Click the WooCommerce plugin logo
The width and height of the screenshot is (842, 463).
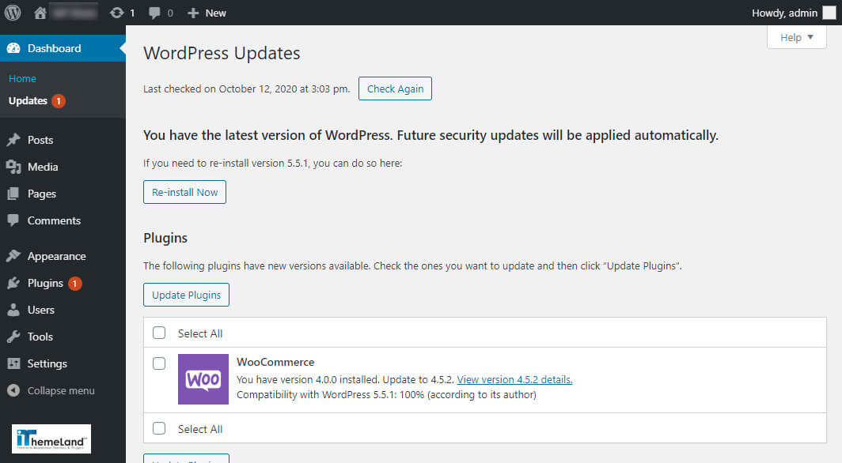click(x=203, y=379)
